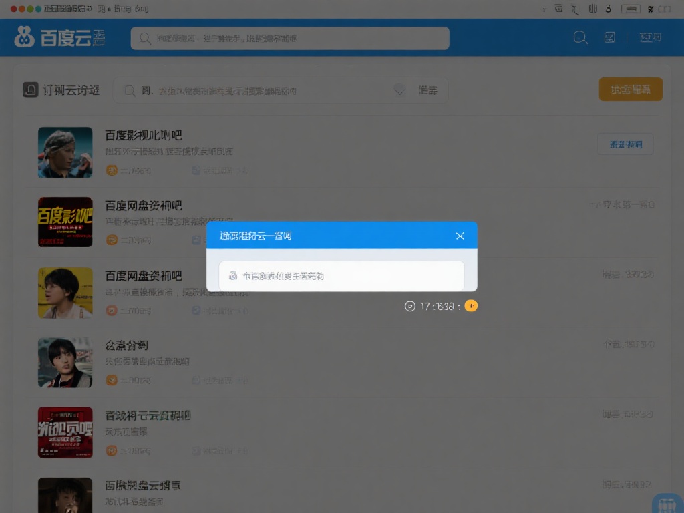Click the app title in the top menu bar
The width and height of the screenshot is (684, 513).
[67, 8]
